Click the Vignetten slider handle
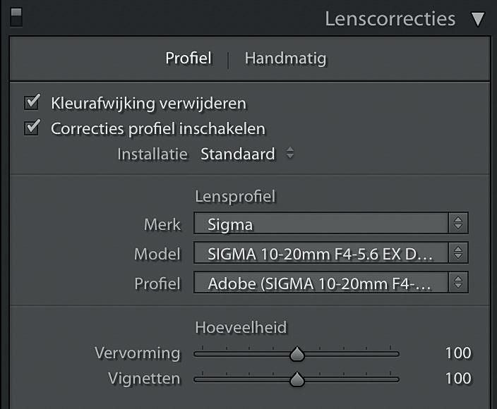 pos(297,379)
